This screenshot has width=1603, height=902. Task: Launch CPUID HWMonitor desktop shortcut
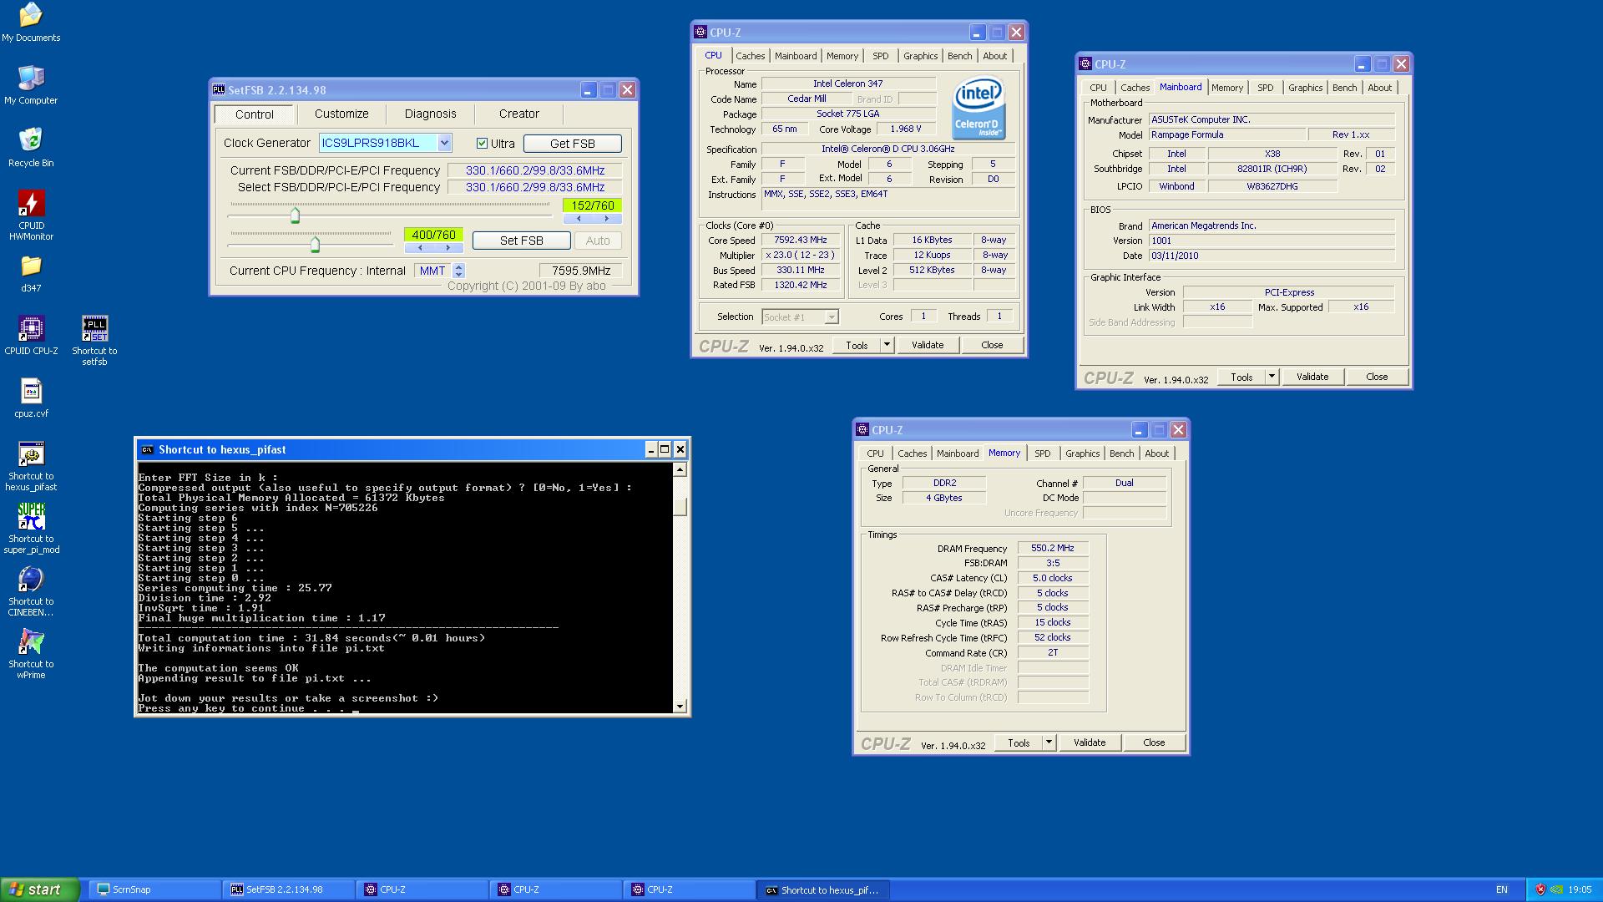tap(31, 215)
